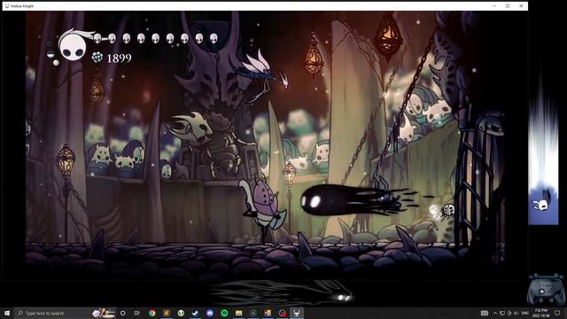The image size is (567, 319).
Task: Click the first health mask
Action: click(x=97, y=38)
